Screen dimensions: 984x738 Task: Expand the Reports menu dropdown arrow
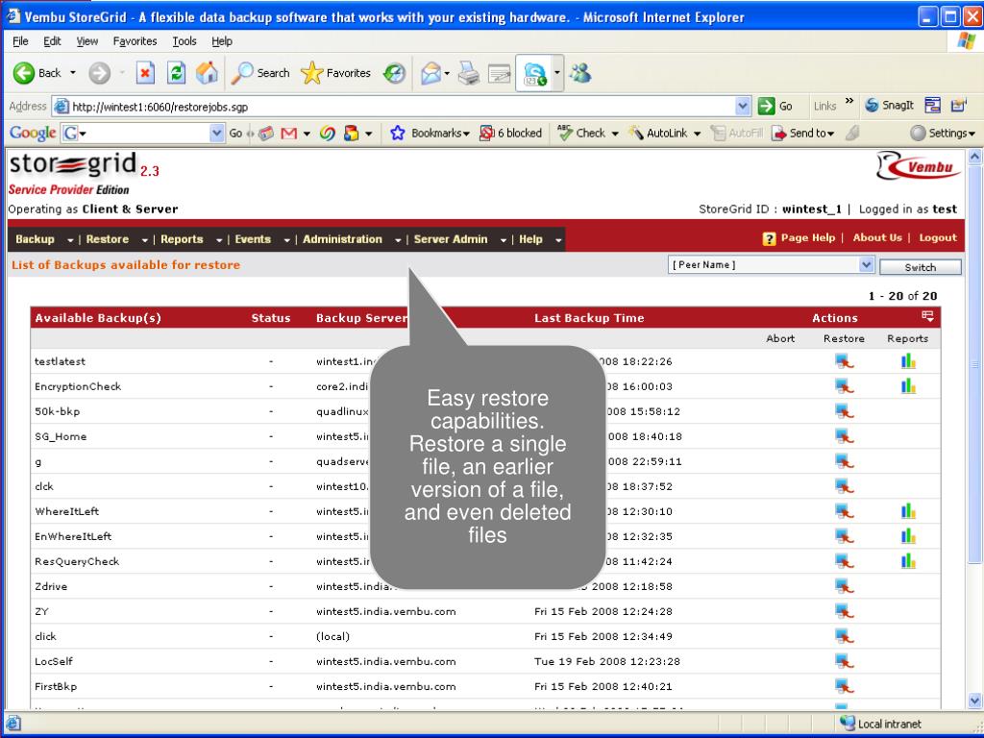218,239
